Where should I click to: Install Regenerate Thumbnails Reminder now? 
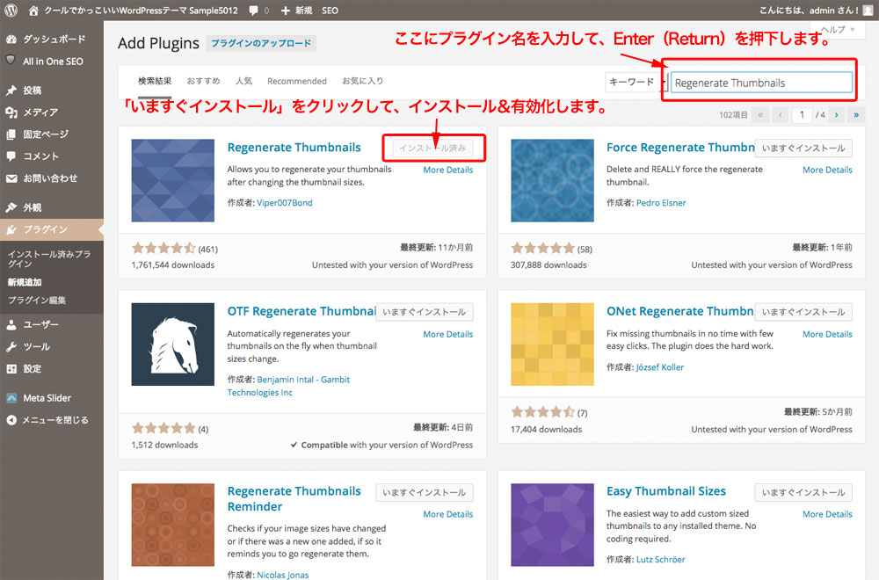pyautogui.click(x=425, y=493)
